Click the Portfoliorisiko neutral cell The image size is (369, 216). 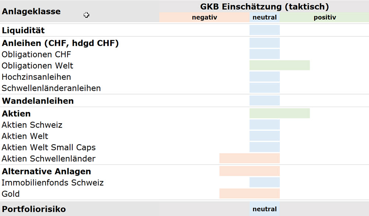[265, 209]
